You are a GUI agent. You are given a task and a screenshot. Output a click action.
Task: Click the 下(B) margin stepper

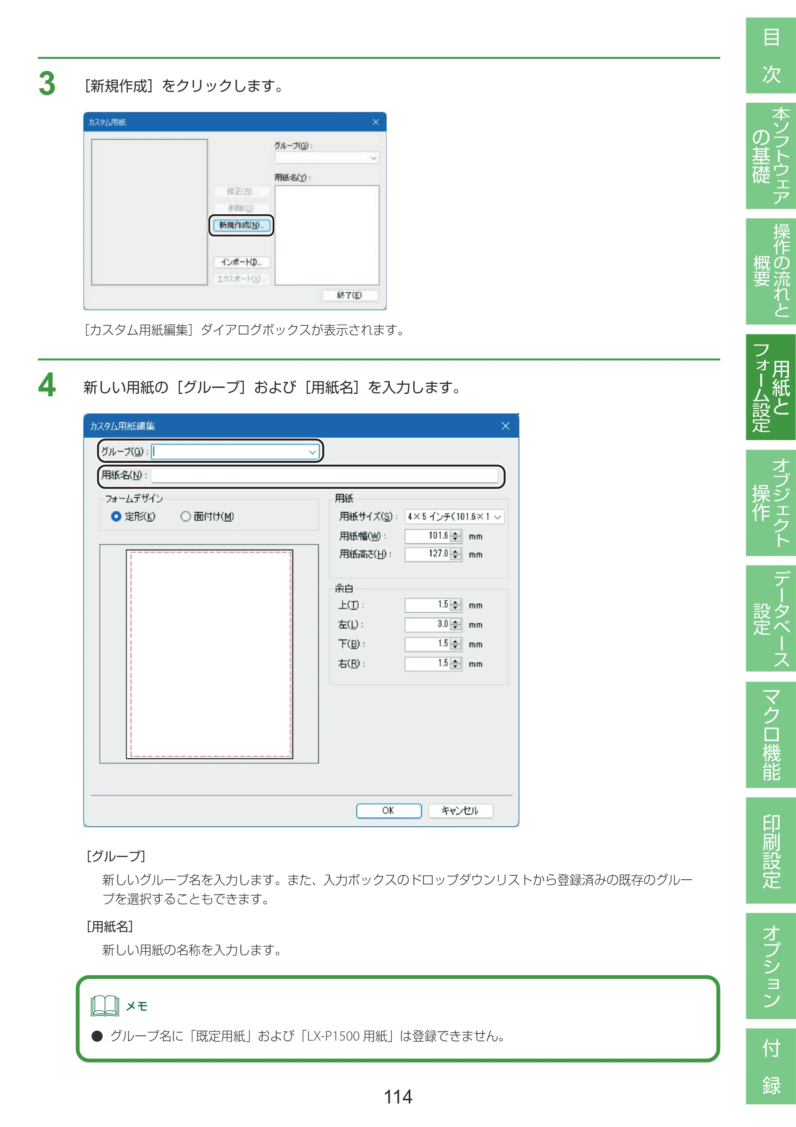tap(456, 644)
